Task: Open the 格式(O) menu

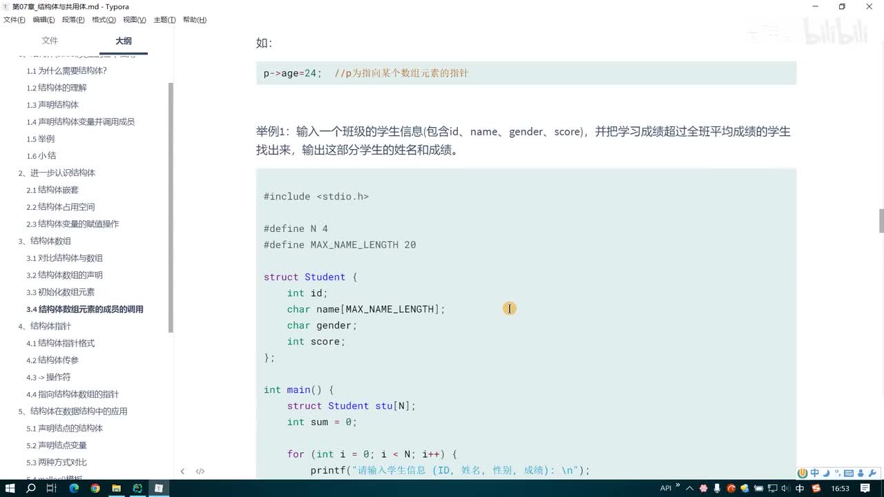Action: coord(104,20)
